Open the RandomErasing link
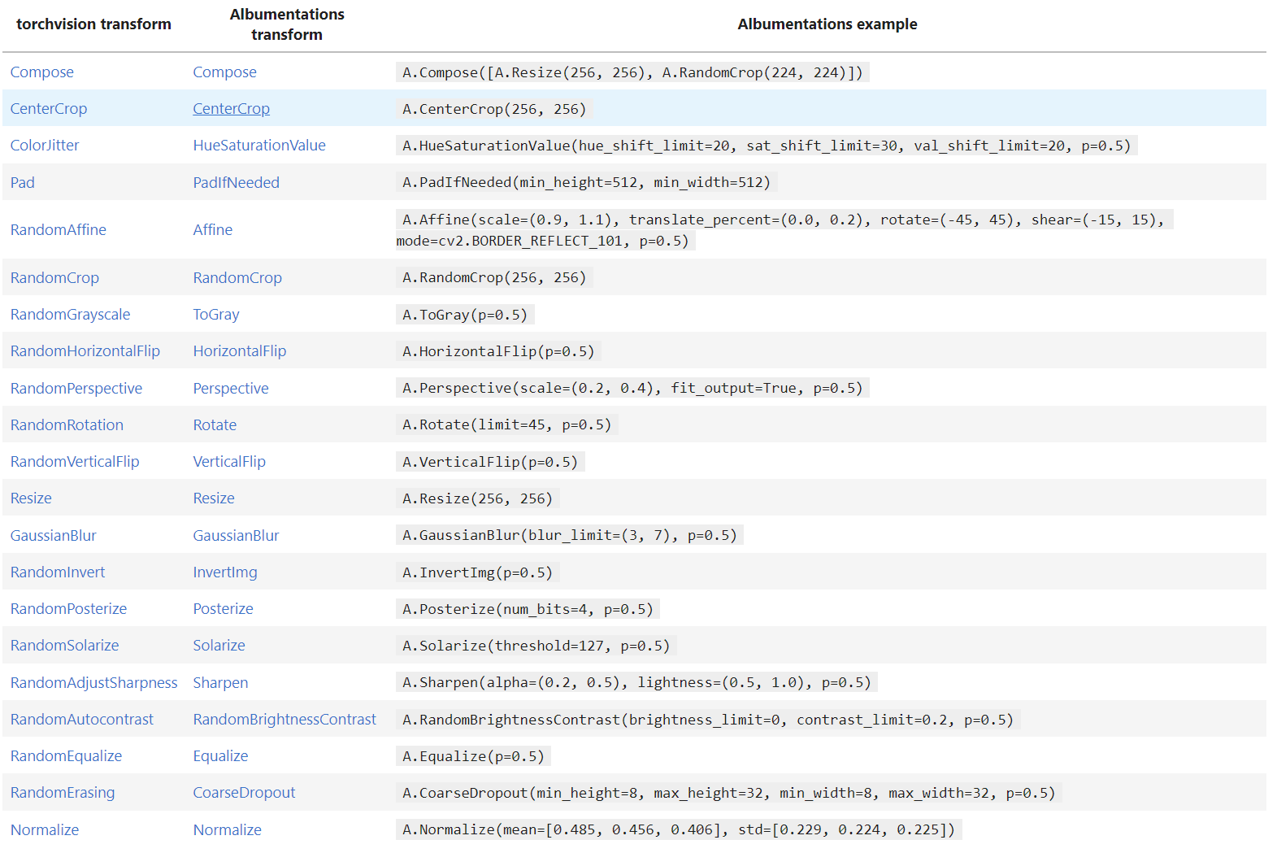Image resolution: width=1277 pixels, height=853 pixels. point(63,793)
